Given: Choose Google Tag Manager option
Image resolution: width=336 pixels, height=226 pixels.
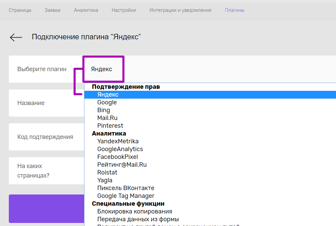Looking at the screenshot, I should click(x=210, y=196).
